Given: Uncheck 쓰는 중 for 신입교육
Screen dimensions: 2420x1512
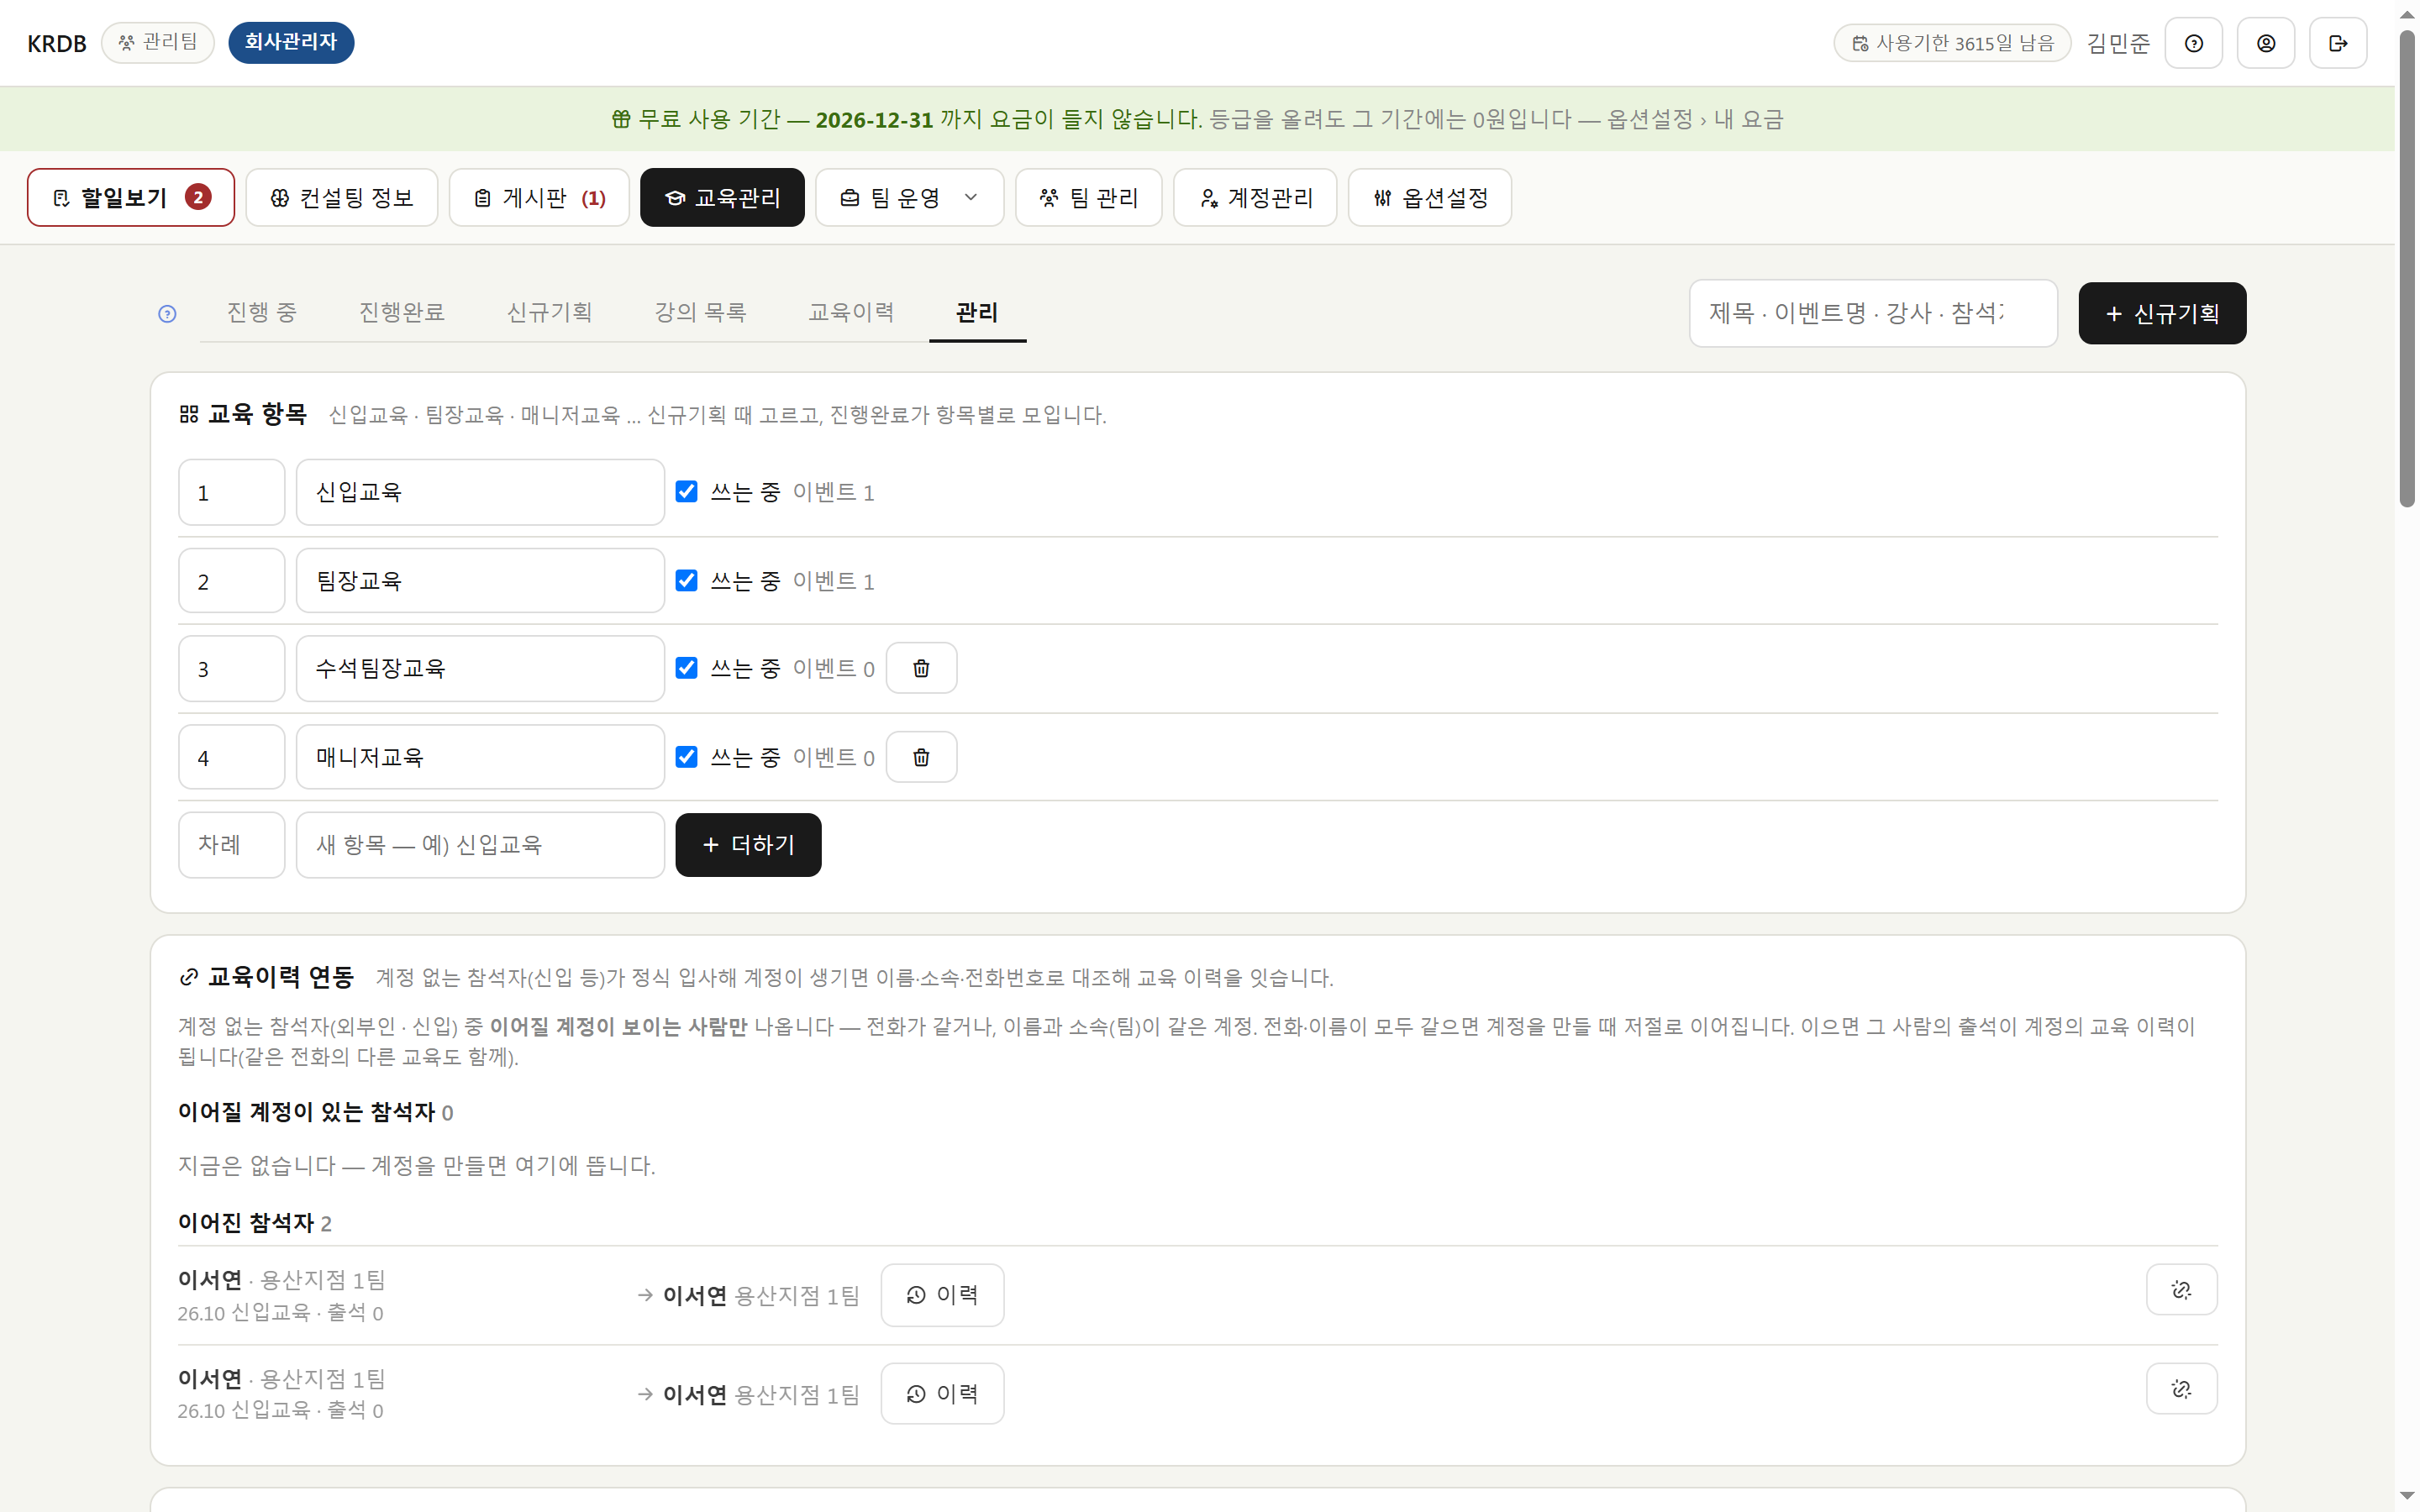Looking at the screenshot, I should (686, 491).
